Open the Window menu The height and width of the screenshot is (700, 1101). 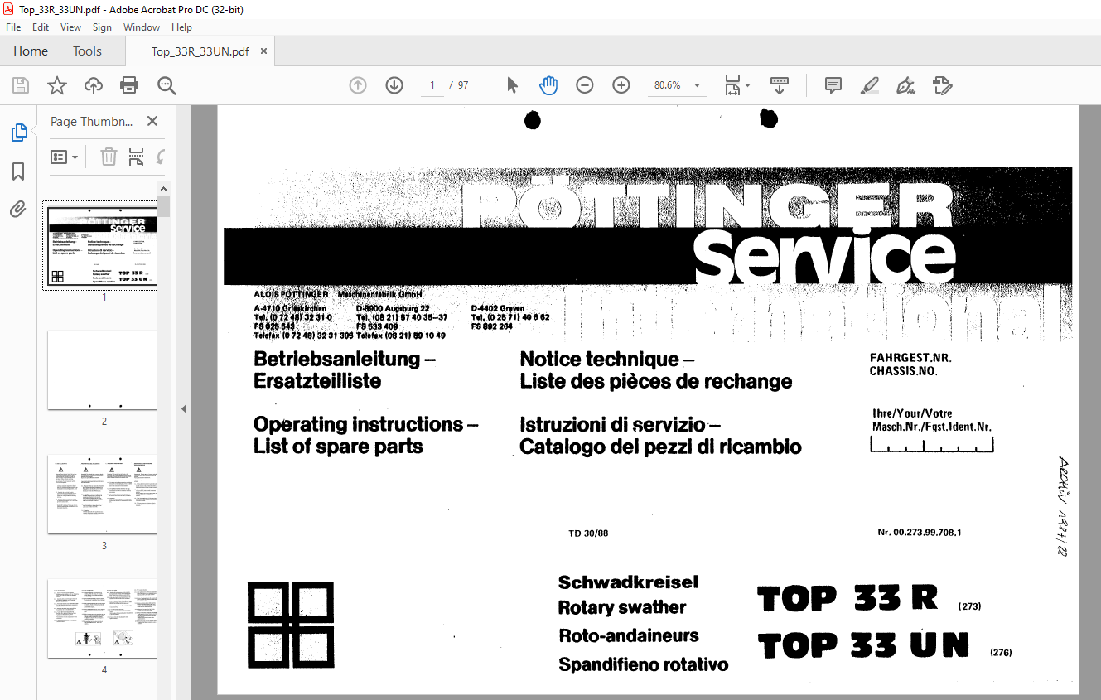142,27
